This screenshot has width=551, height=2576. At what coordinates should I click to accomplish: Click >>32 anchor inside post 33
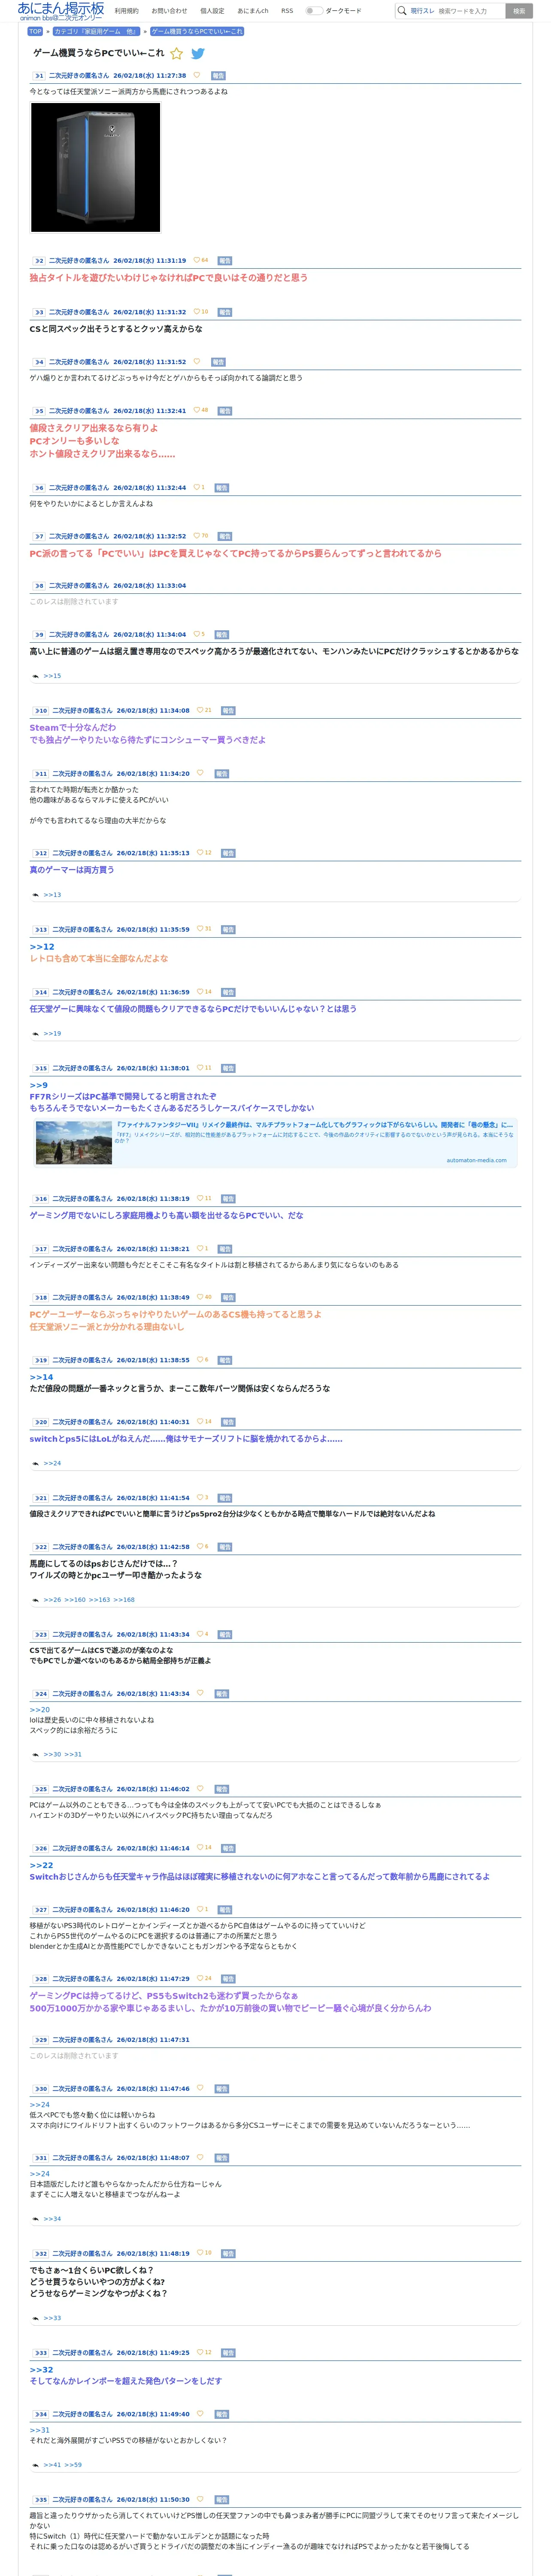click(x=42, y=2370)
